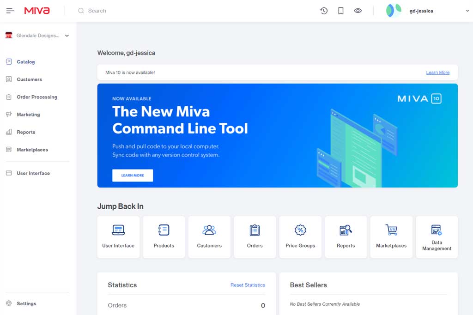Image resolution: width=473 pixels, height=315 pixels.
Task: Click the Order Processing sidebar icon
Action: click(9, 97)
